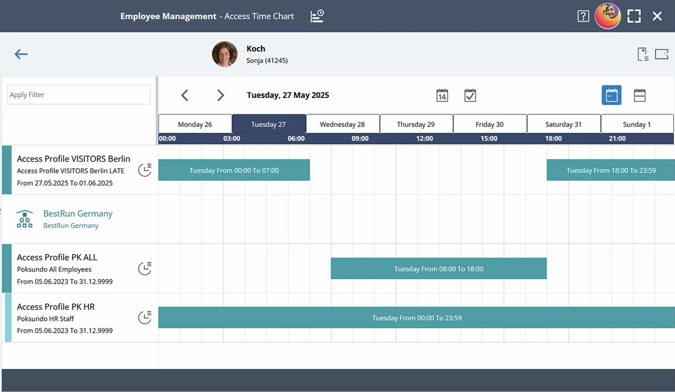Select Access Profile PK HR title
675x392 pixels.
[x=56, y=306]
